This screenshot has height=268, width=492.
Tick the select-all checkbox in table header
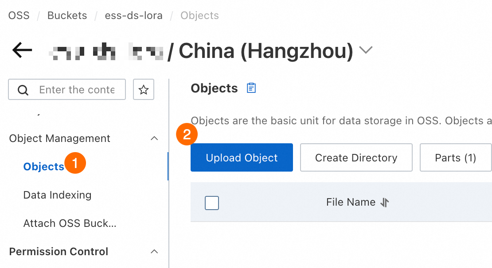click(x=212, y=203)
